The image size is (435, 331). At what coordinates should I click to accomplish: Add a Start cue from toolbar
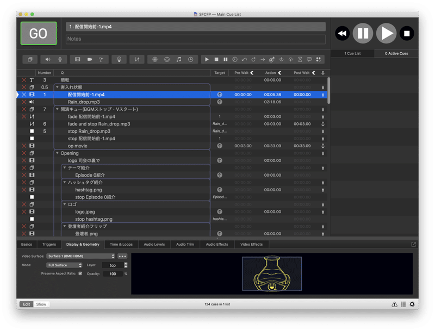tap(207, 59)
